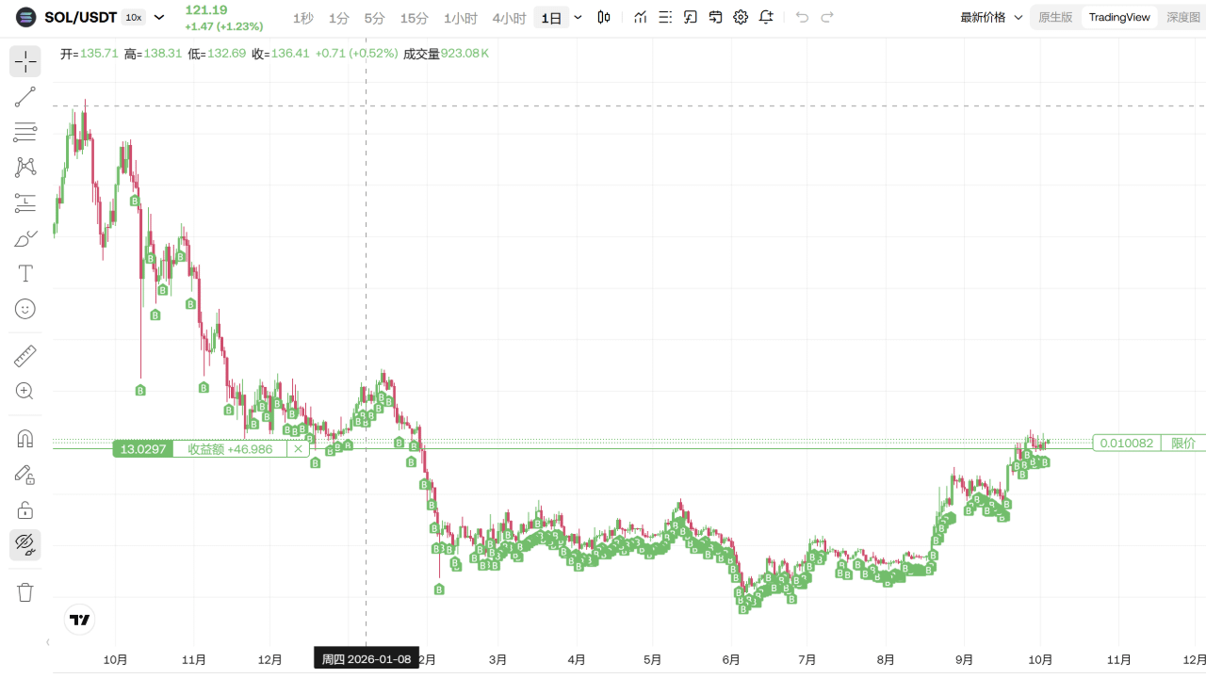This screenshot has height=678, width=1206.
Task: Switch to the 深度图 depth chart tab
Action: coord(1183,17)
